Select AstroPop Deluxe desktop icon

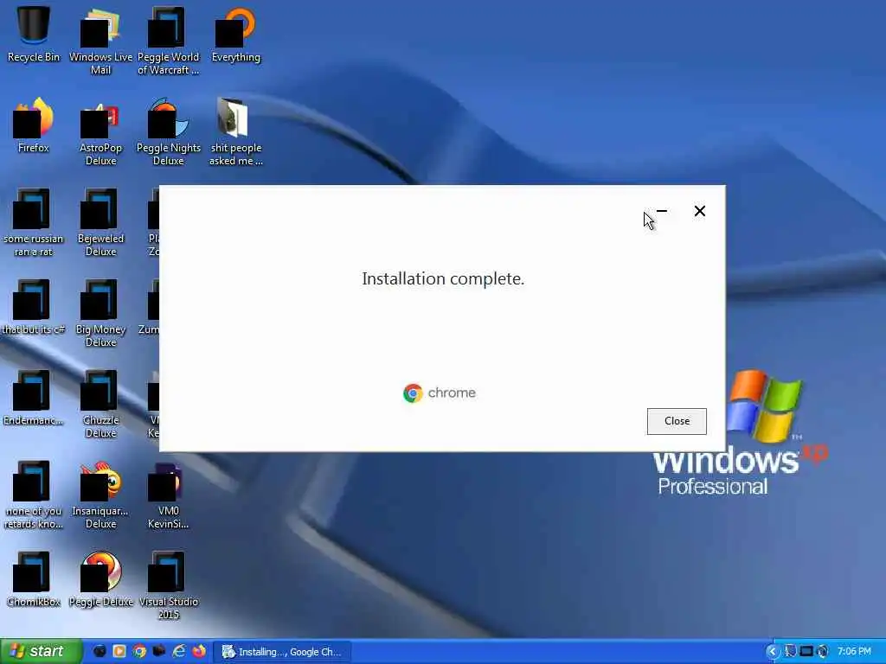click(x=100, y=132)
